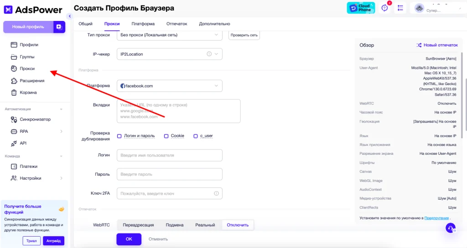The width and height of the screenshot is (467, 248).
Task: Collapse the sidebar with the arrow icon
Action: click(70, 16)
